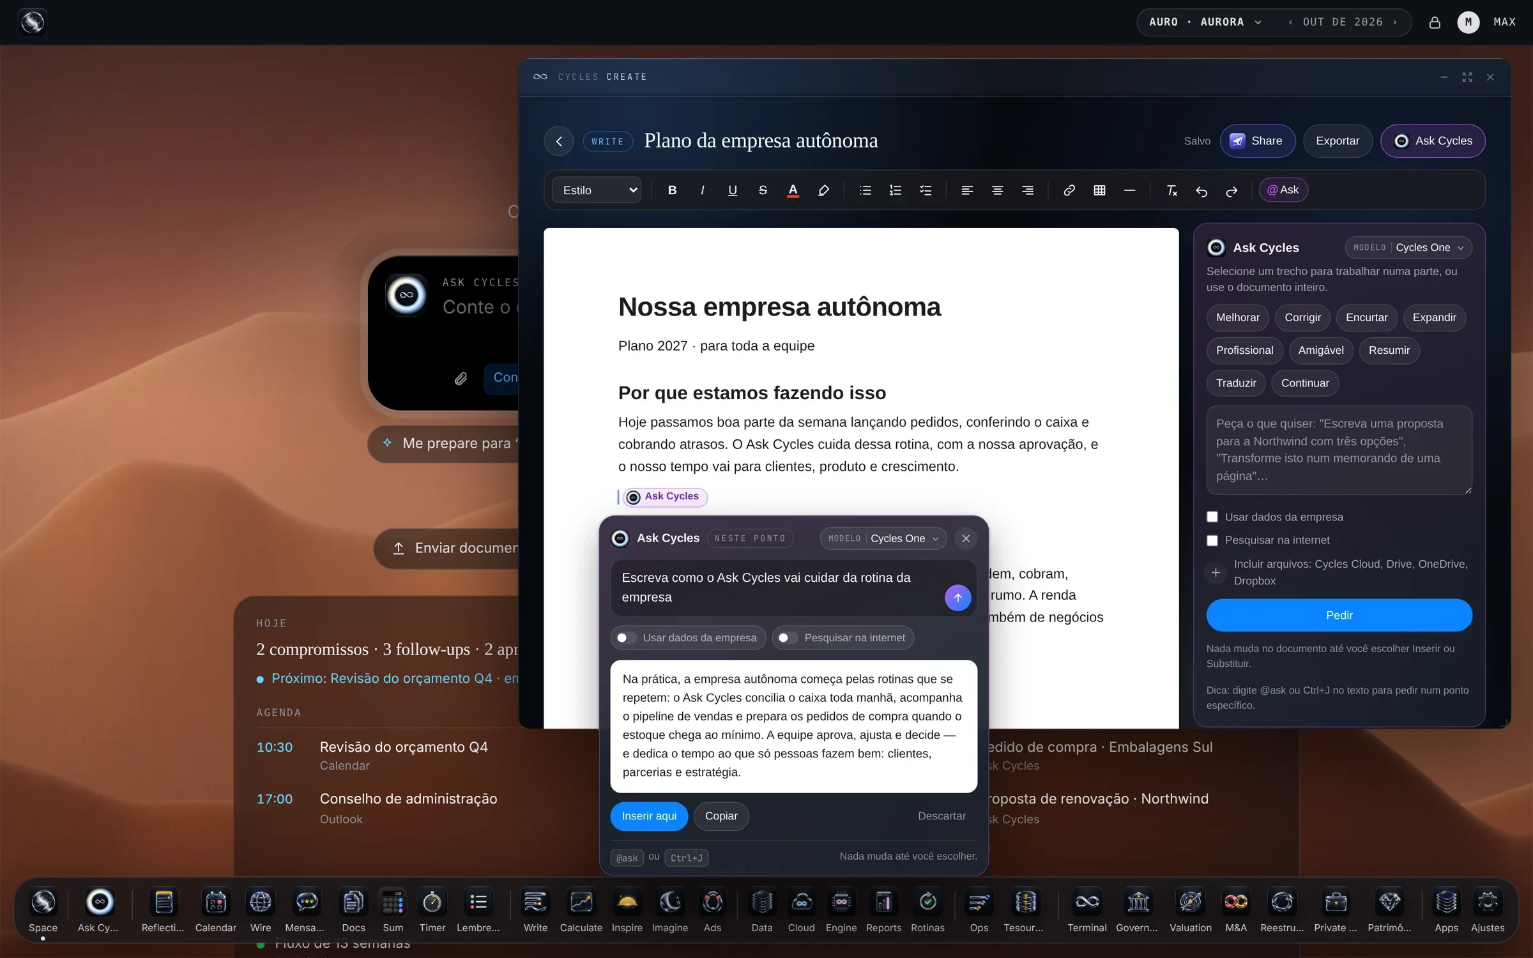Toggle strikethrough formatting
1533x958 pixels.
(763, 190)
